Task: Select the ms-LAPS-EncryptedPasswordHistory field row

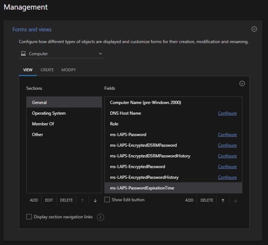Action: pos(173,177)
